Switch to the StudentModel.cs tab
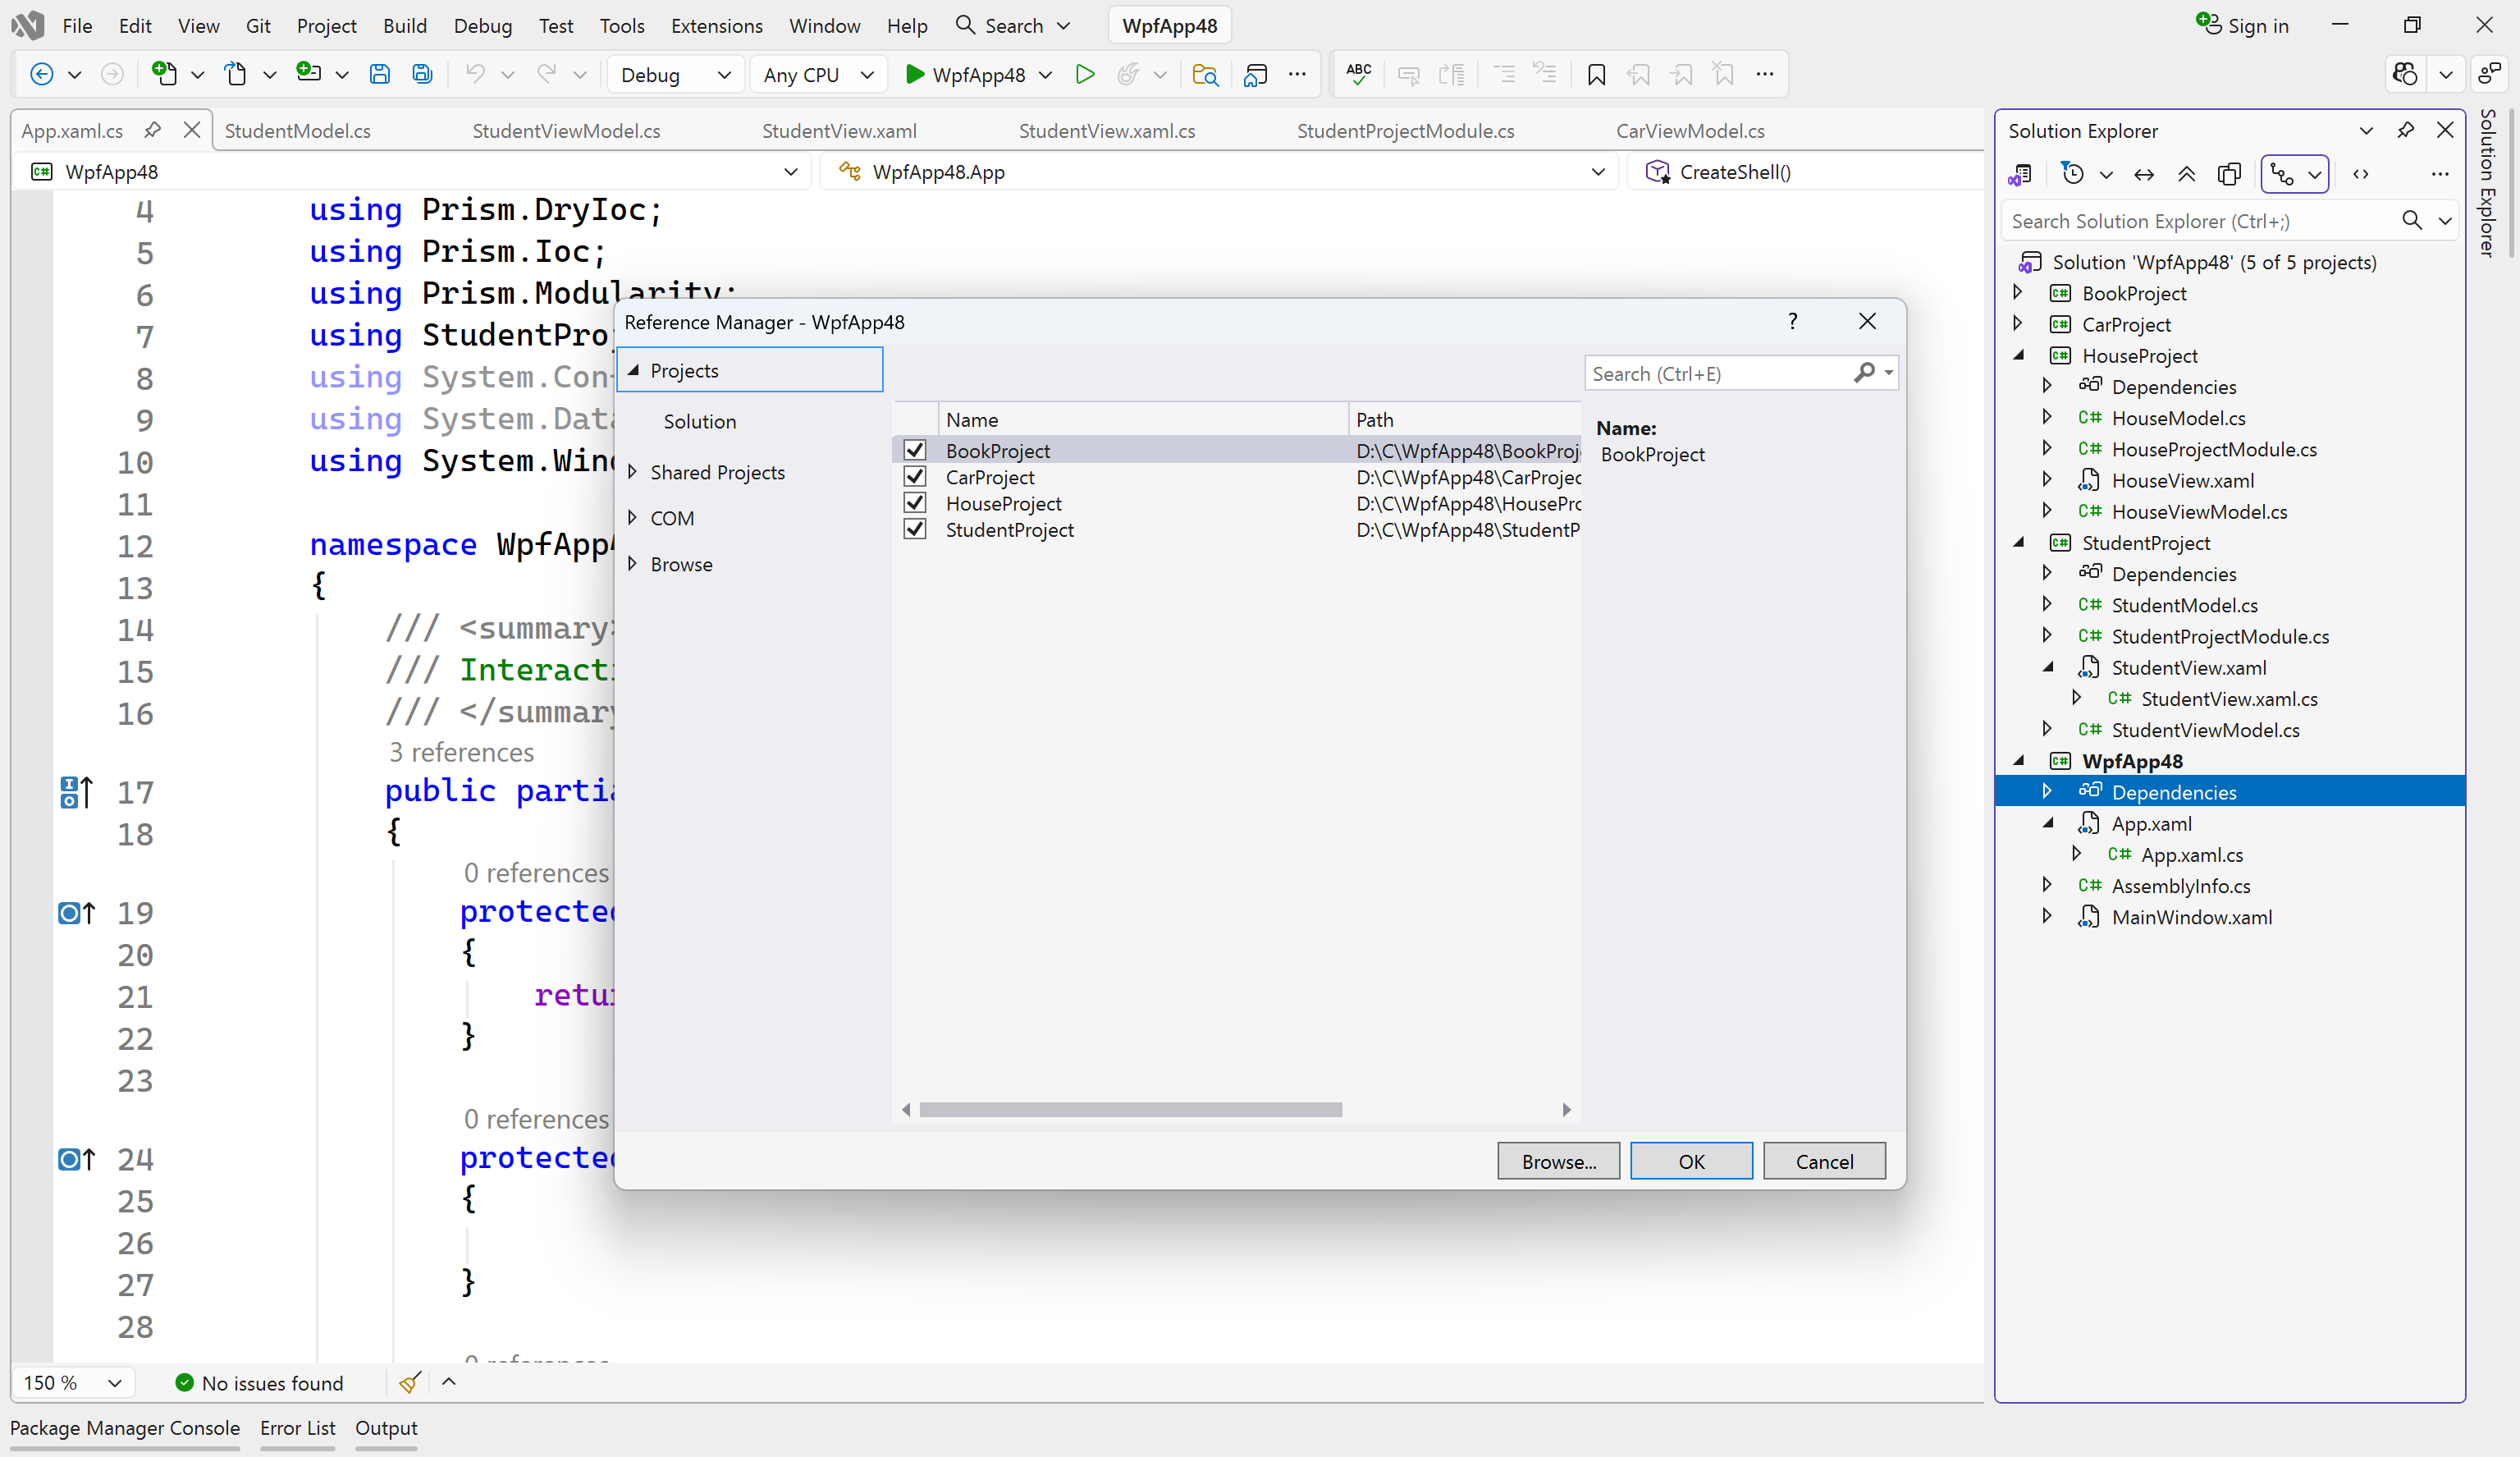Viewport: 2520px width, 1457px height. [297, 130]
